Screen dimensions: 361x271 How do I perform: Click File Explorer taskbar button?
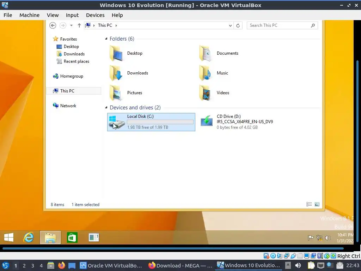[x=50, y=237]
